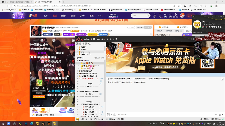Screen dimensions: 225x126
Task: Select user pig in the YY channel tree
Action: click(x=90, y=63)
